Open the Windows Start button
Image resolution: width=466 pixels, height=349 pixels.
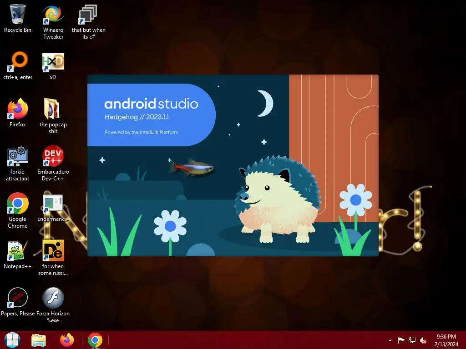coord(12,340)
